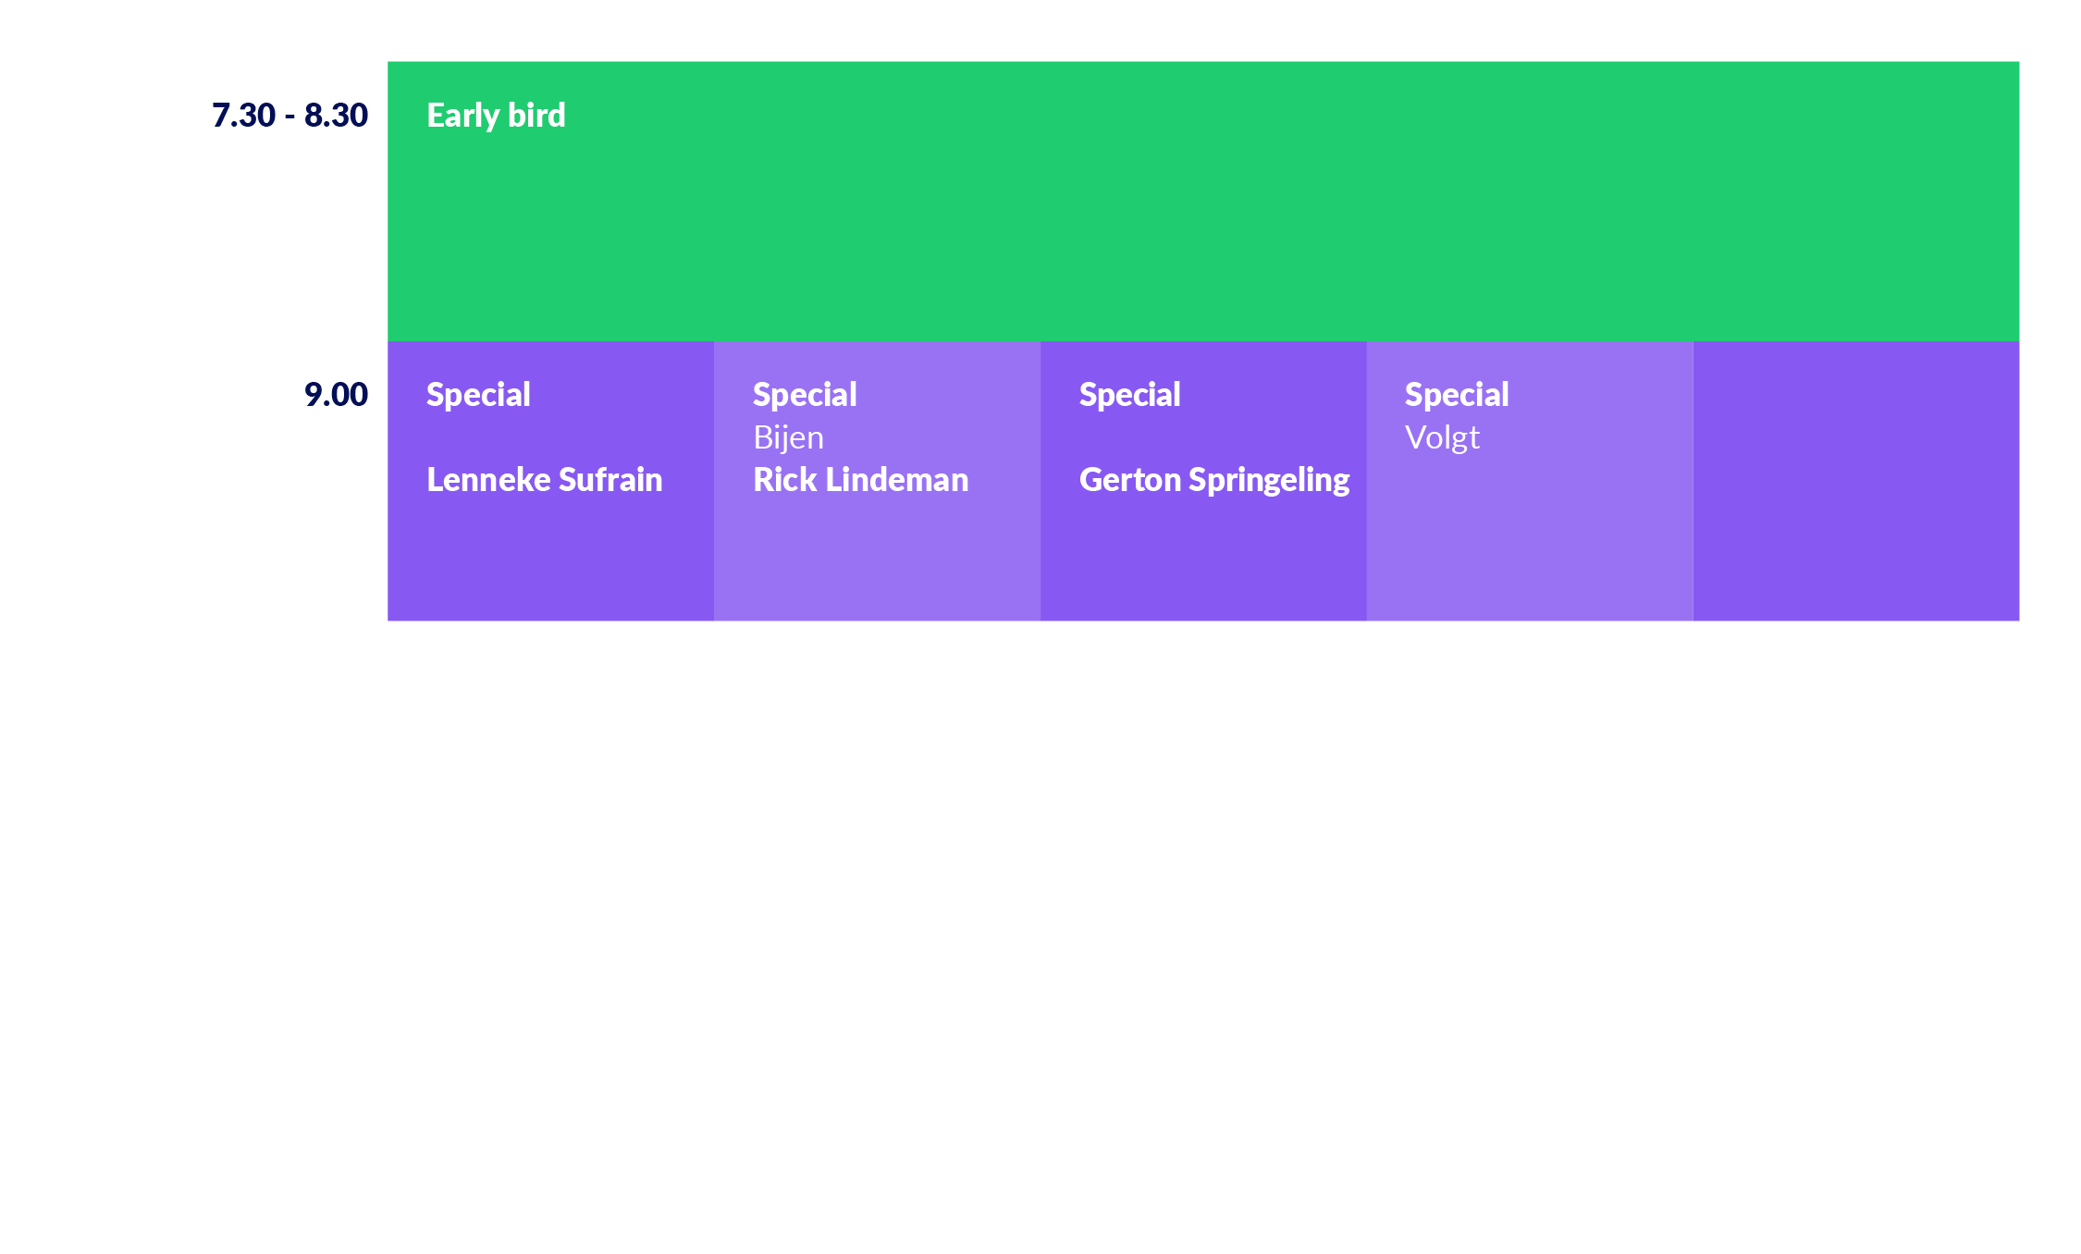
Task: Click the Volgt subtitle text
Action: 1442,437
